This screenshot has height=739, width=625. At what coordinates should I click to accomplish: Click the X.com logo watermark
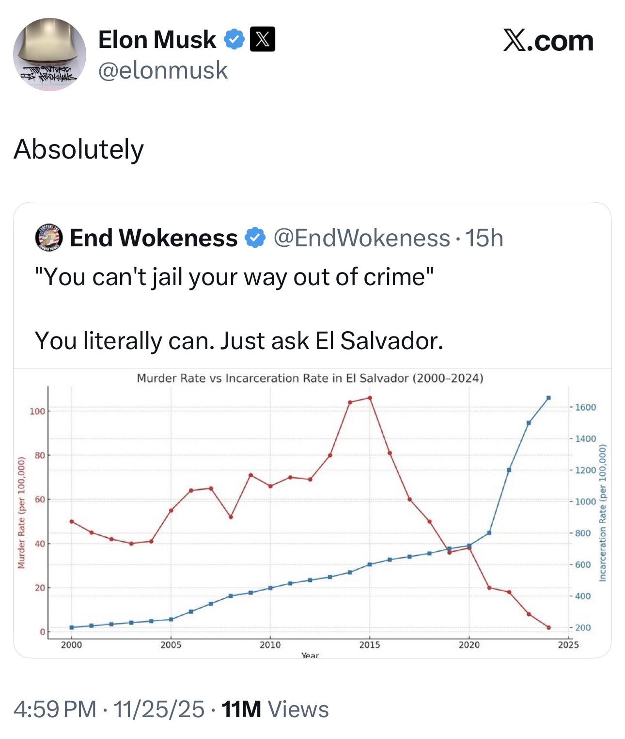click(x=548, y=41)
